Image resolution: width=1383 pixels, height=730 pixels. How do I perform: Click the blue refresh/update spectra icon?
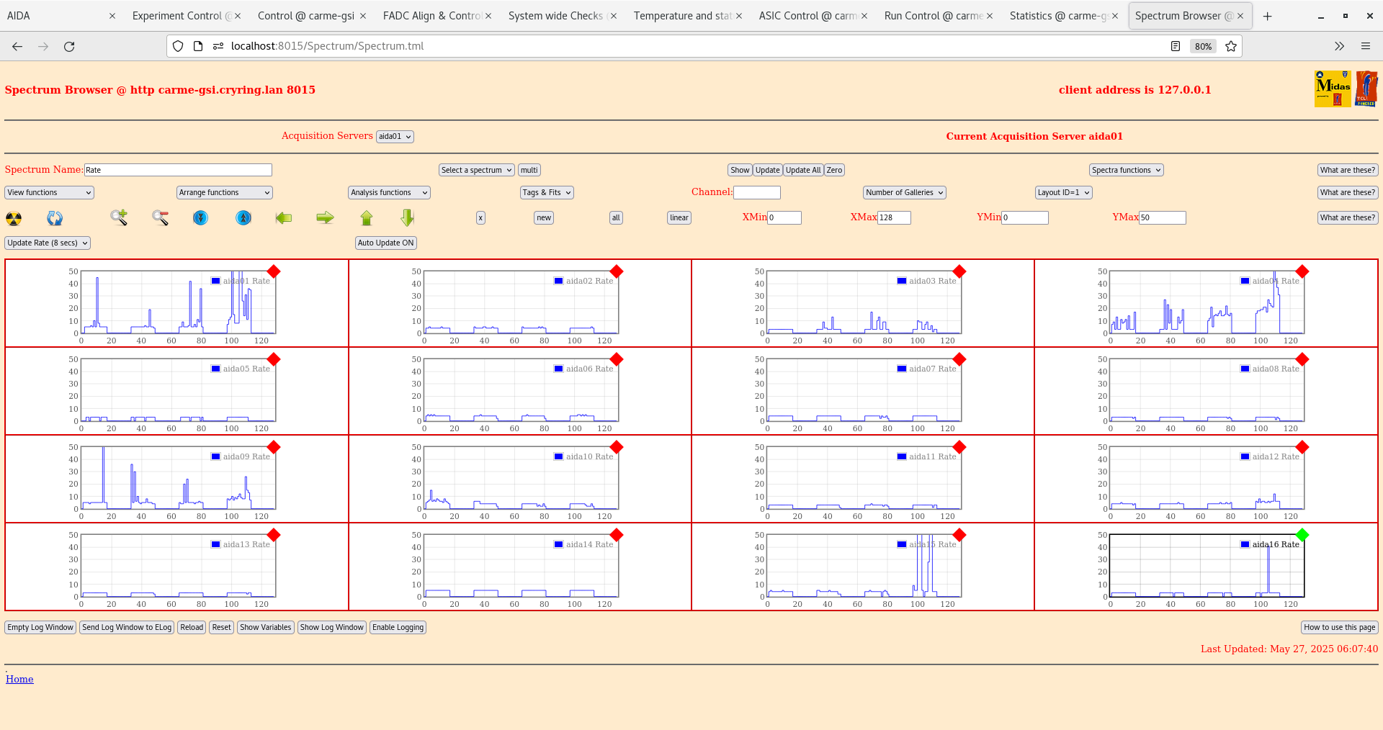click(54, 217)
